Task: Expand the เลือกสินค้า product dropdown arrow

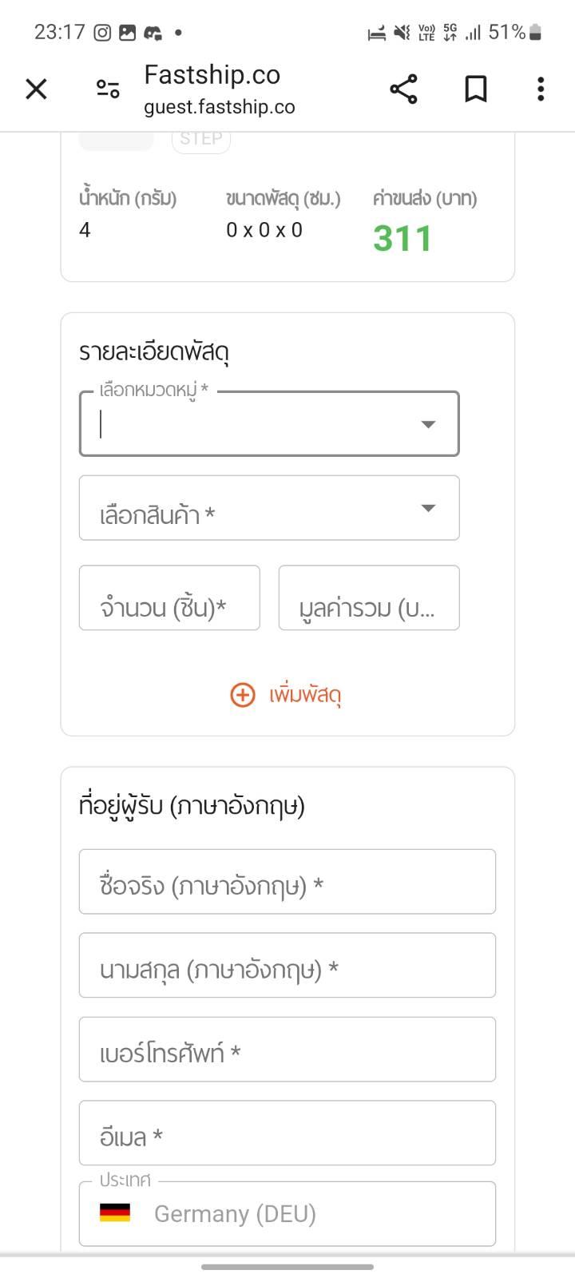Action: [428, 508]
